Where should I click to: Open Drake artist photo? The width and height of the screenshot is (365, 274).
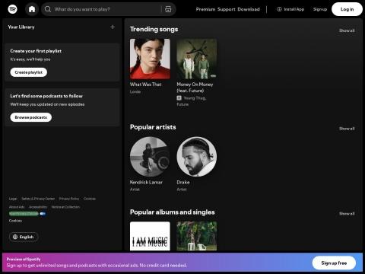[x=197, y=157]
